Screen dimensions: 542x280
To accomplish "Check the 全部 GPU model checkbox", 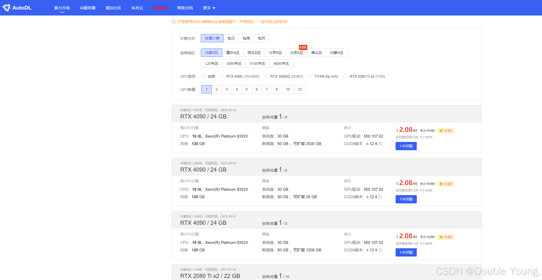I will (203, 76).
